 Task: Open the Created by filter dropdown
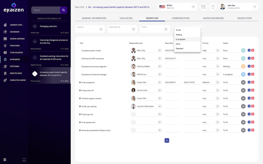click(101, 29)
